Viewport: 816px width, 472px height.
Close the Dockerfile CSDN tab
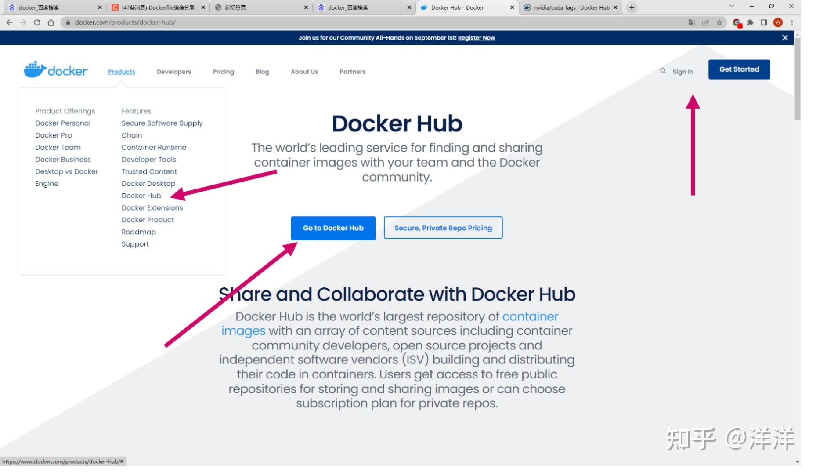(203, 7)
